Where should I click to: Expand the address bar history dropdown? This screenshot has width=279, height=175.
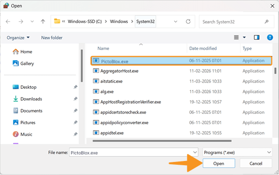pos(176,21)
